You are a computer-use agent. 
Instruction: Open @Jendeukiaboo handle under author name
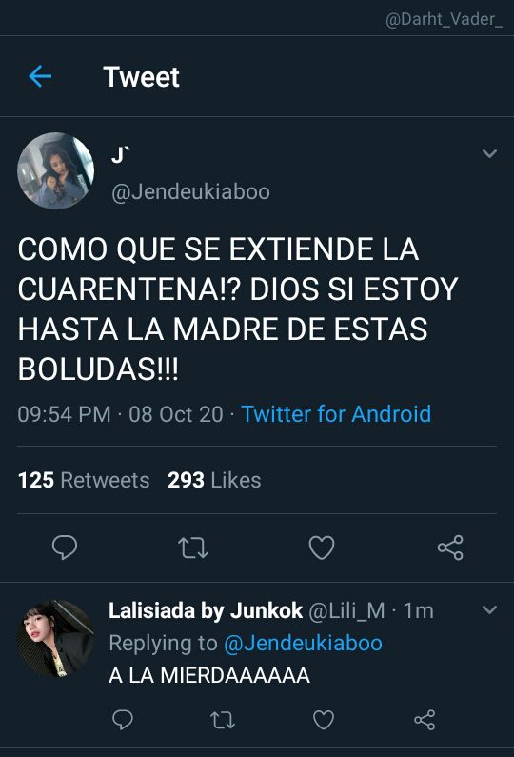tap(190, 191)
